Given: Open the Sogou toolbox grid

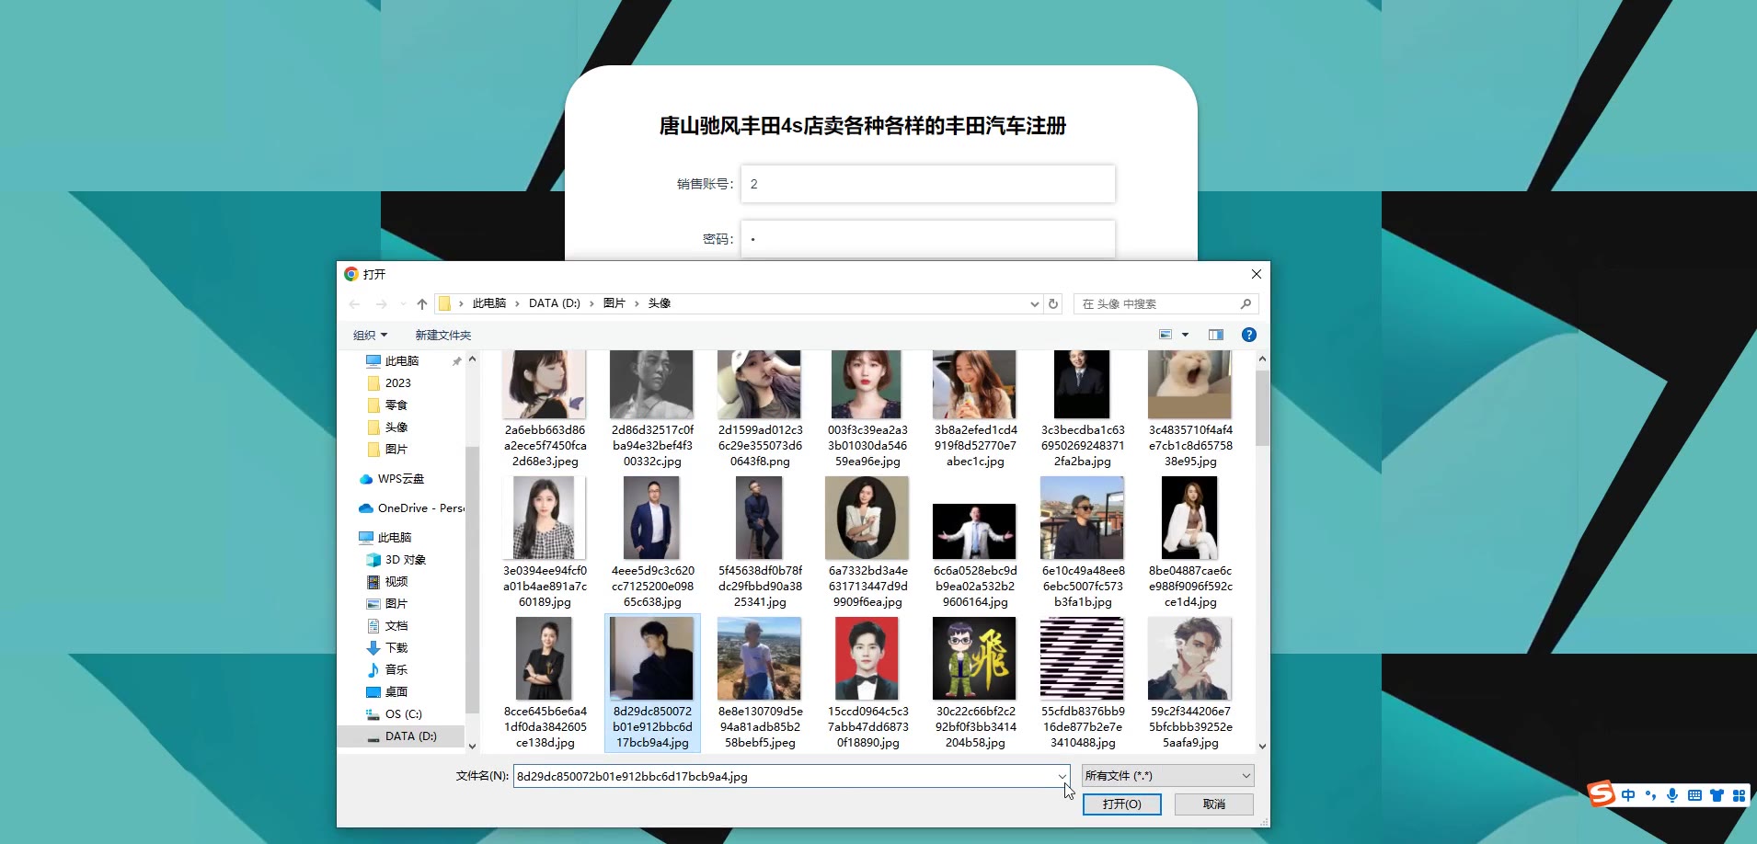Looking at the screenshot, I should (1739, 795).
